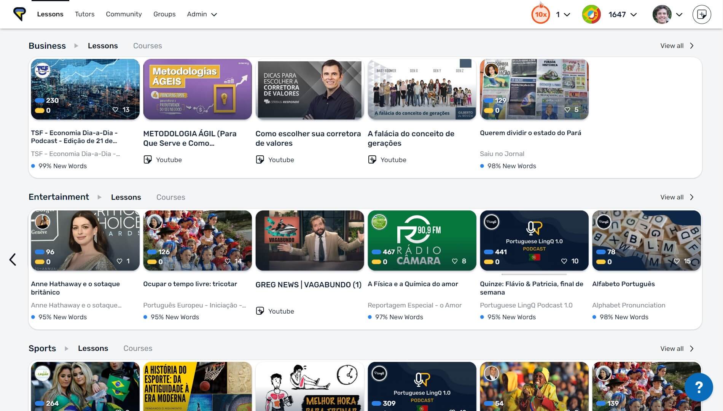Click the import lesson plus icon in header
This screenshot has height=411, width=723.
(702, 14)
